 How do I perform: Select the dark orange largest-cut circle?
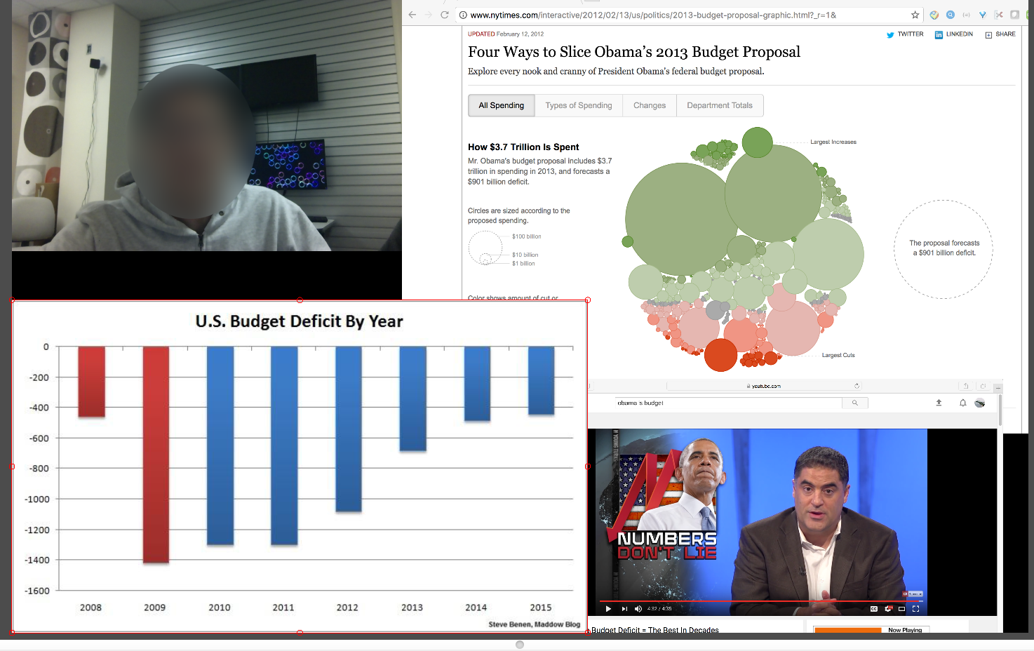point(720,355)
